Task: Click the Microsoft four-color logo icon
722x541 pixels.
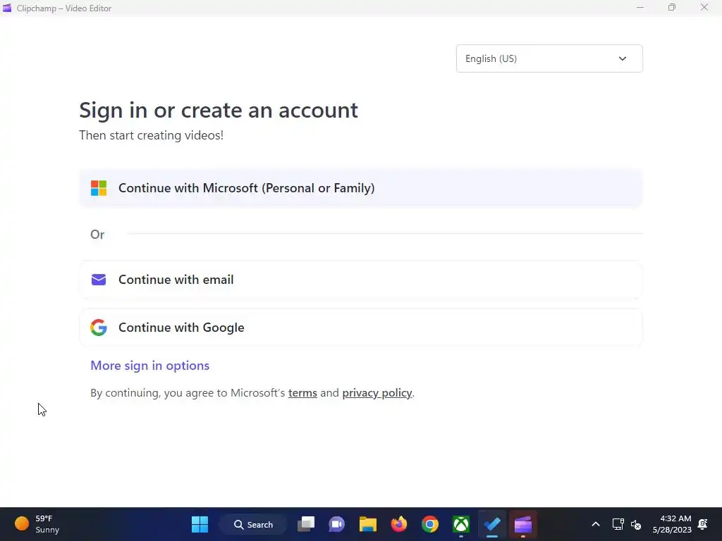Action: 99,188
